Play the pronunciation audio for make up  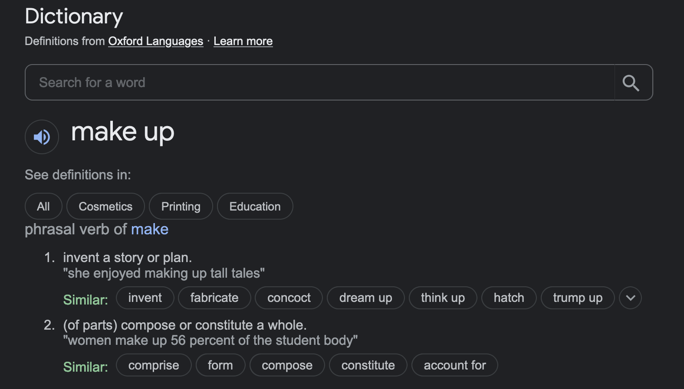coord(42,137)
